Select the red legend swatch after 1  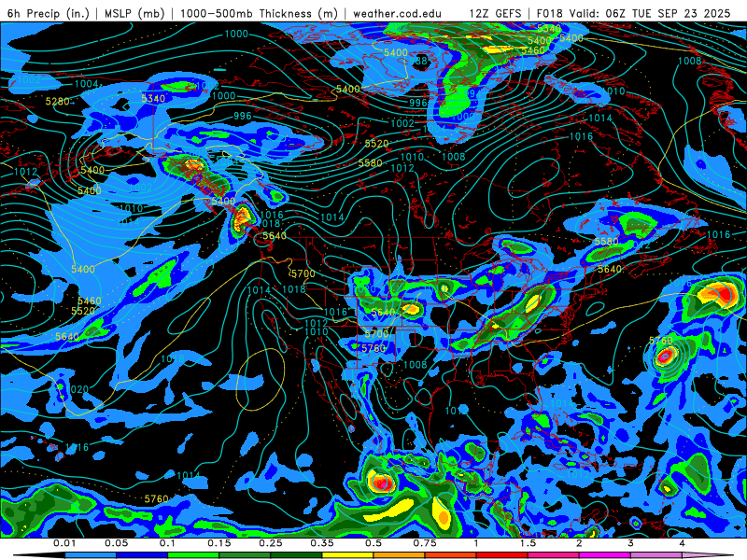502,555
